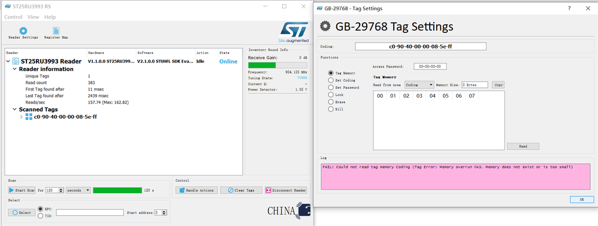The width and height of the screenshot is (598, 226).
Task: Open the Read from Area Coding dropdown
Action: [419, 85]
